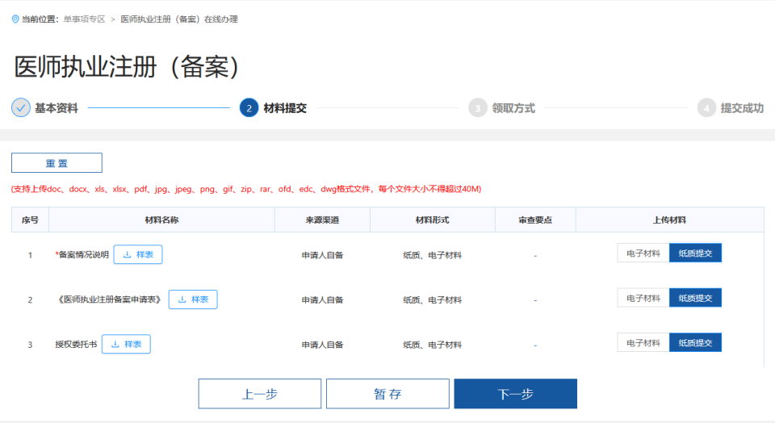
Task: Click the 材料形式 column header
Action: 433,220
